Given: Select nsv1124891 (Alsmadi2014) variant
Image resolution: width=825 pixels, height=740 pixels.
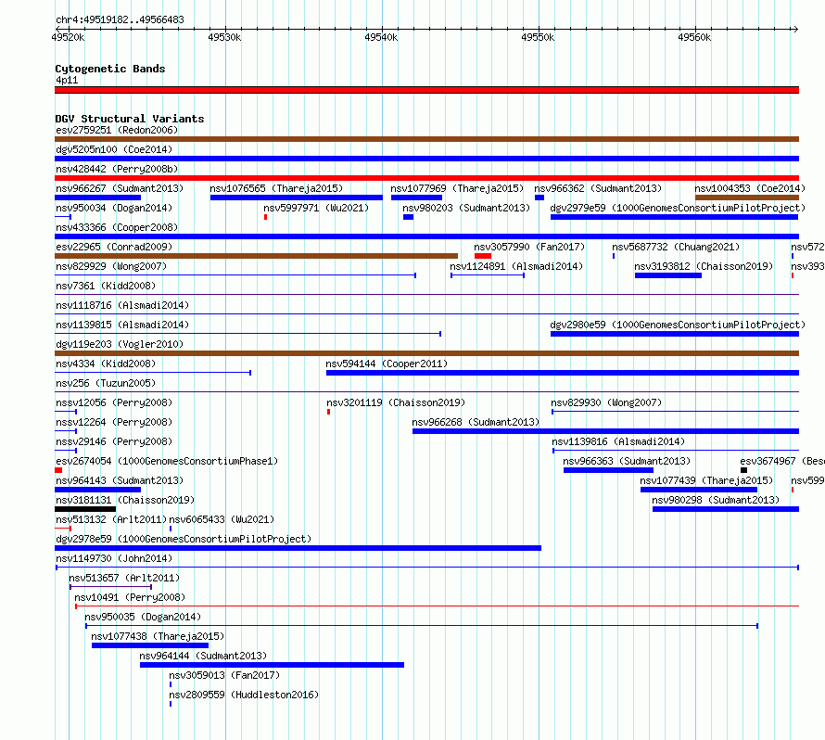Looking at the screenshot, I should click(x=488, y=275).
